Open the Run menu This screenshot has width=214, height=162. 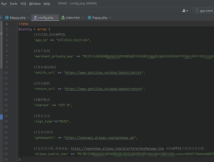pyautogui.click(x=4, y=4)
